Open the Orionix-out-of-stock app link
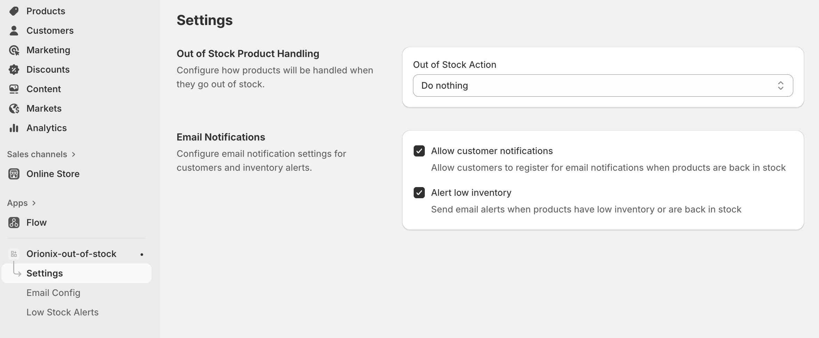 [x=72, y=254]
